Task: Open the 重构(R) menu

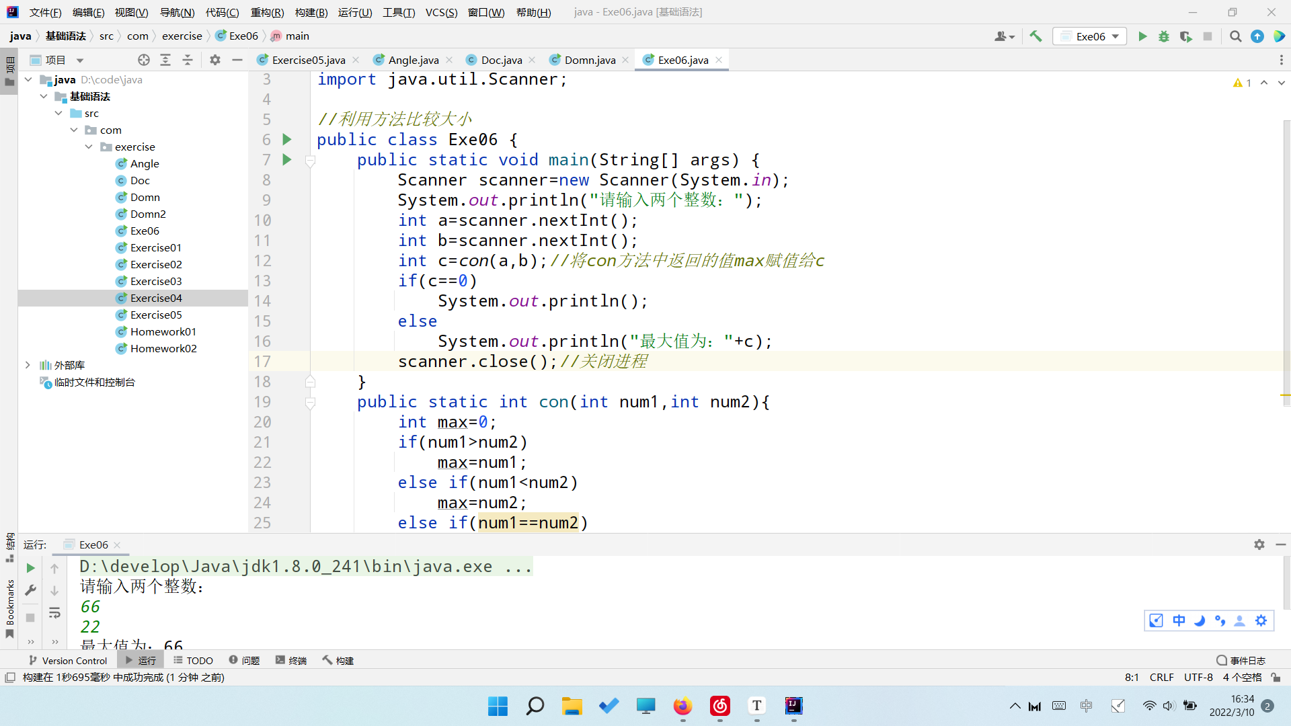Action: pyautogui.click(x=267, y=12)
